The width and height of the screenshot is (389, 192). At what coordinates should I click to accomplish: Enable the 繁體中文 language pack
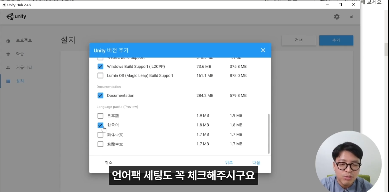(100, 144)
